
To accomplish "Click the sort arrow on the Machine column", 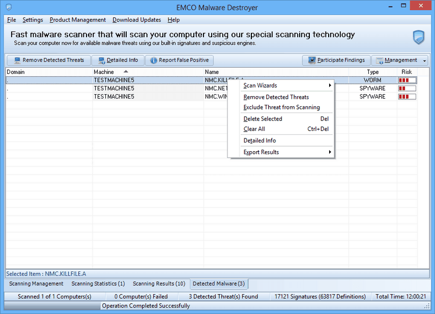I will pos(126,72).
